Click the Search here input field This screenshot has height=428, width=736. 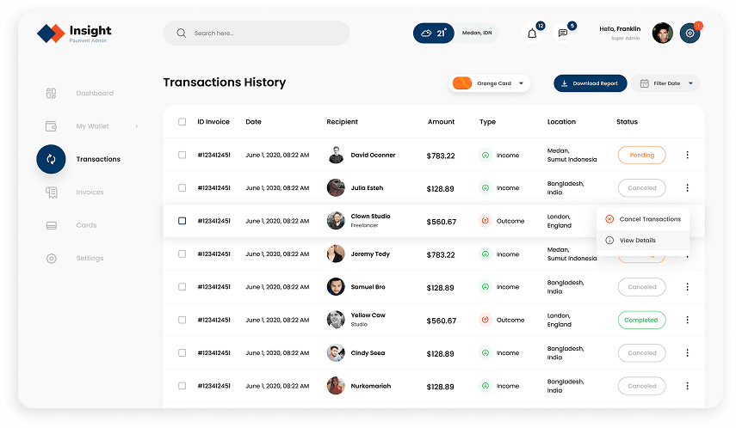pos(257,34)
